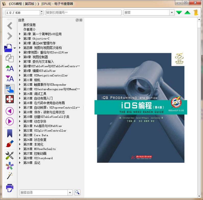
Task: Decrease font size with the purple AA icon
Action: coord(10,79)
